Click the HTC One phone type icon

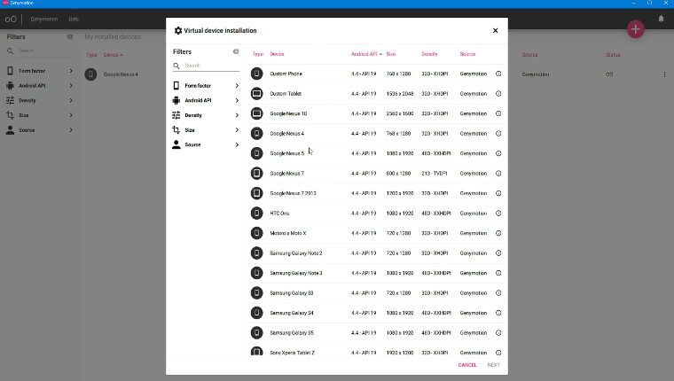256,213
